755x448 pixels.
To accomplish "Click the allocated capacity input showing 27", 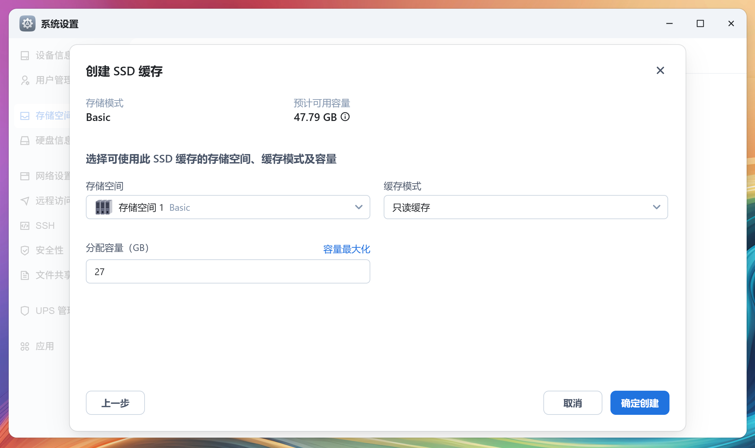I will [228, 271].
